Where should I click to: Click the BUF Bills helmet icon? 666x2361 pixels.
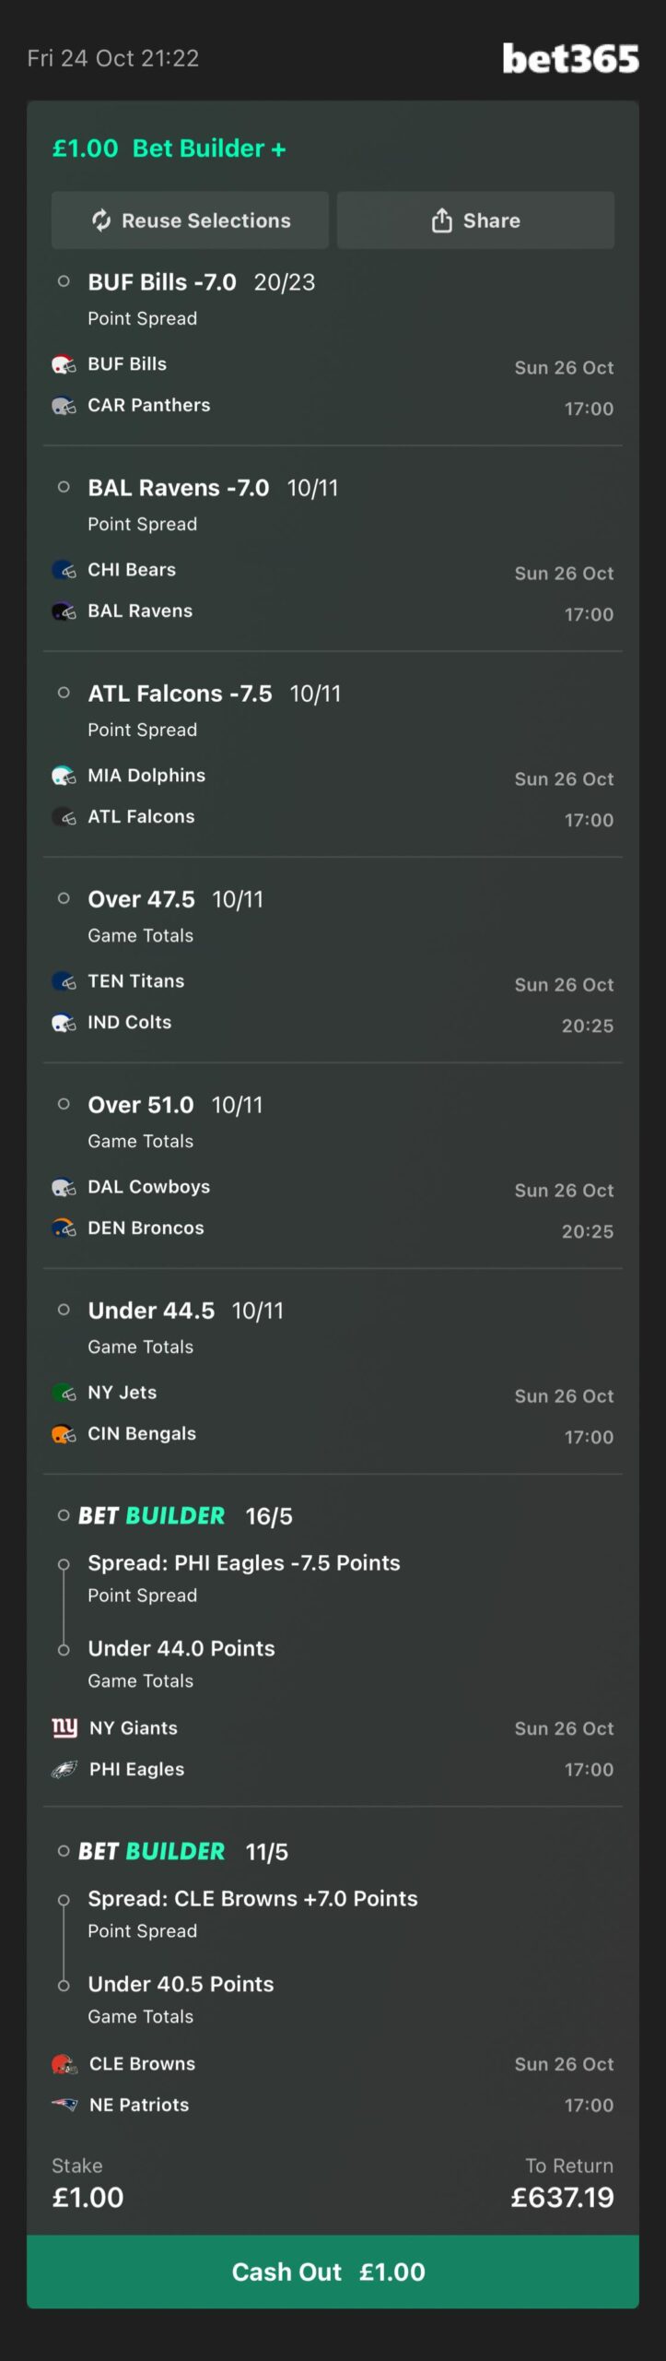point(64,364)
